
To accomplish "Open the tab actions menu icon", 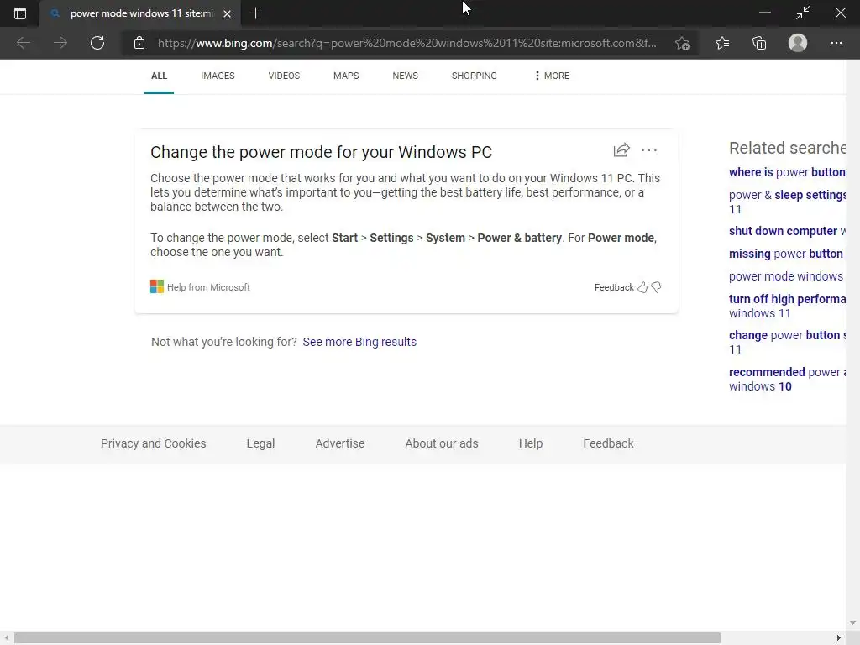I will 20,13.
